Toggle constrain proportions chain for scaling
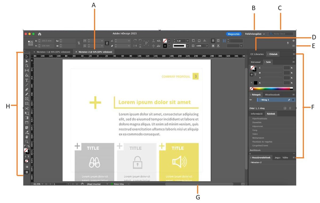320x203 pixels. pos(107,43)
